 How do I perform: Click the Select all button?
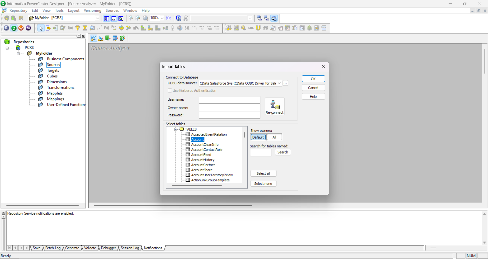click(x=263, y=173)
